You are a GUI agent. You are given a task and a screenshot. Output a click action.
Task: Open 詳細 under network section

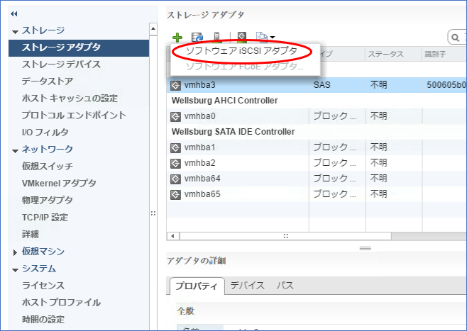coord(31,235)
